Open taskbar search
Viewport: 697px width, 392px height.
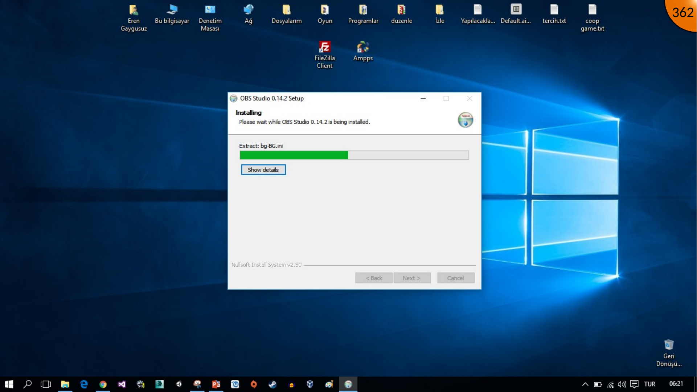28,384
